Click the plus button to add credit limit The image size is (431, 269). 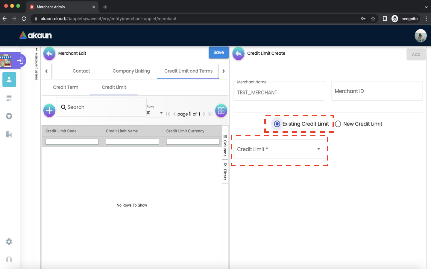[x=49, y=111]
